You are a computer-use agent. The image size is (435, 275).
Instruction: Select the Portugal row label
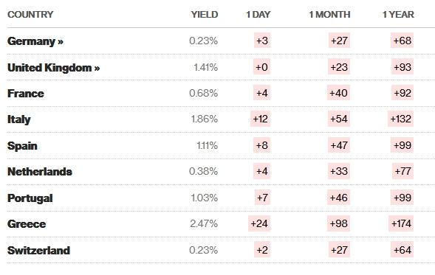coord(30,198)
